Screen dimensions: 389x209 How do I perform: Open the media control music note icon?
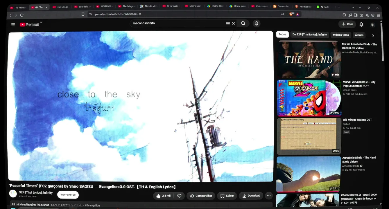click(350, 15)
